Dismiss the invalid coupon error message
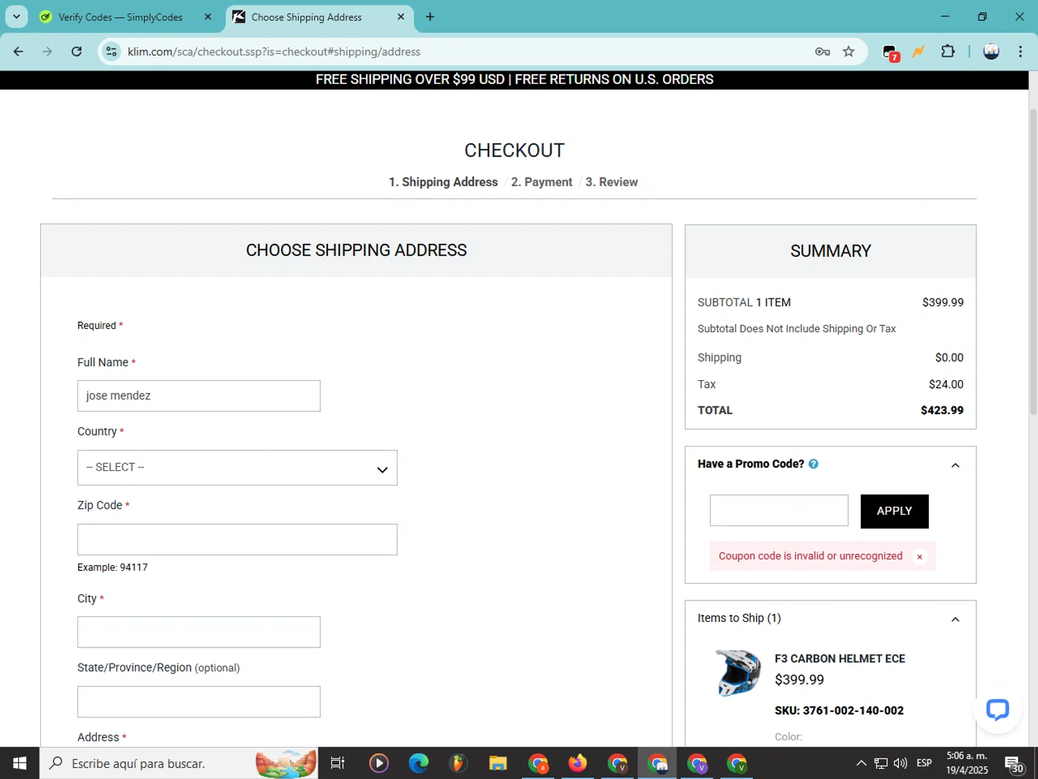 tap(920, 557)
